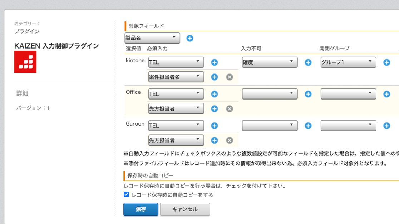The image size is (399, 224).
Task: Add row after kintone 案件担当者名 dropdown
Action: coord(215,77)
